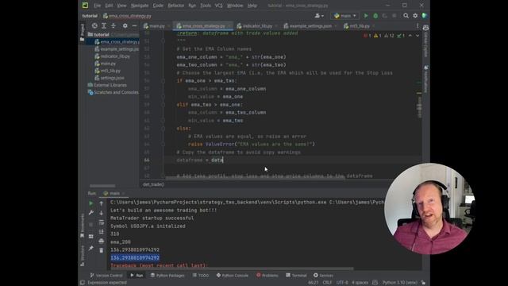Expand Scratches and Consoles node
Screen dimensions: 508x286
[x=113, y=92]
